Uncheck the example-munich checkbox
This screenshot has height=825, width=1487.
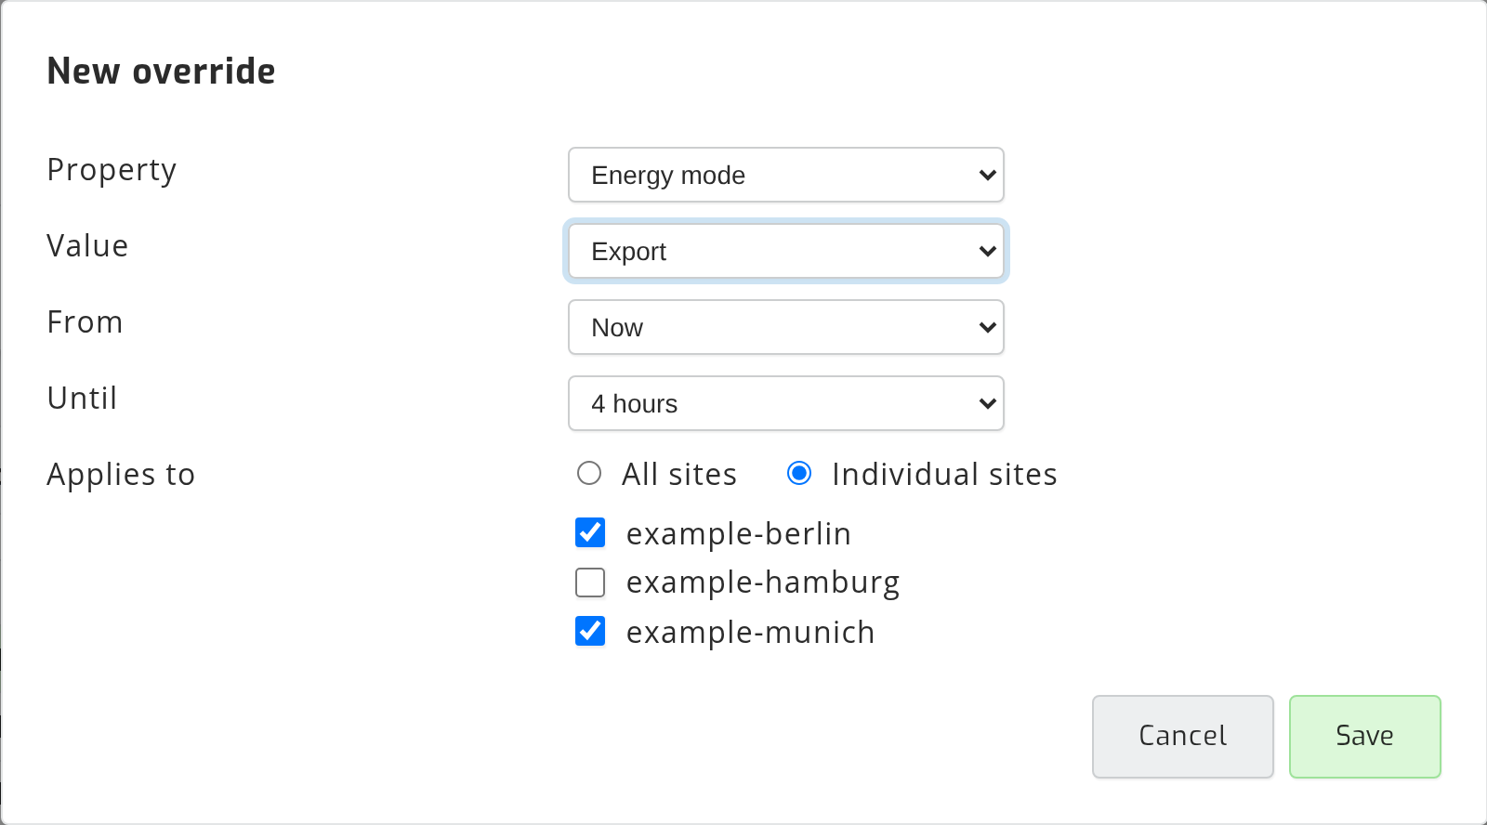point(590,631)
